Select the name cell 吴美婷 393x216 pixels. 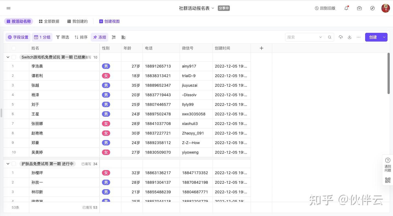[64, 152]
